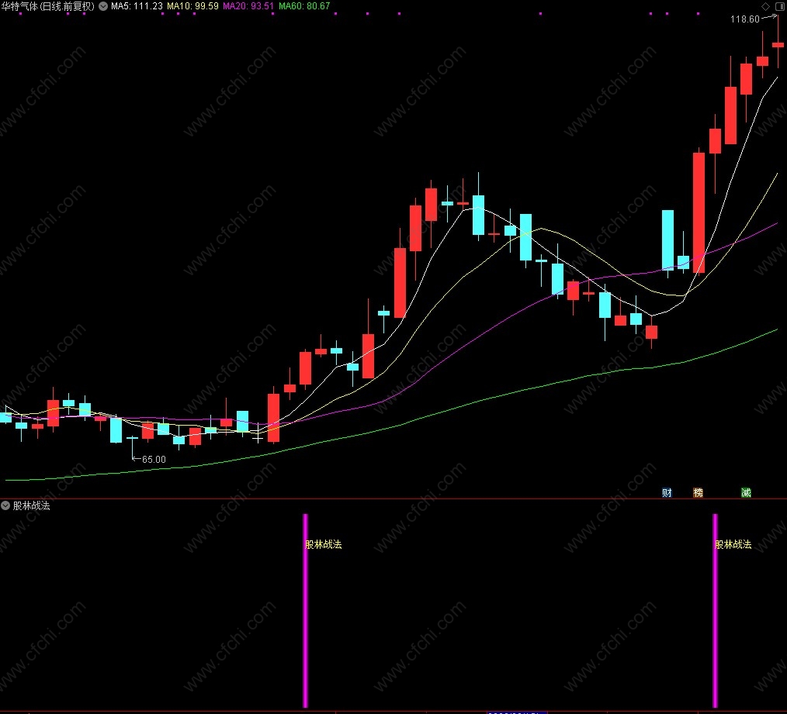Click the 118.60 high price label
Viewport: 787px width, 714px height.
point(745,19)
